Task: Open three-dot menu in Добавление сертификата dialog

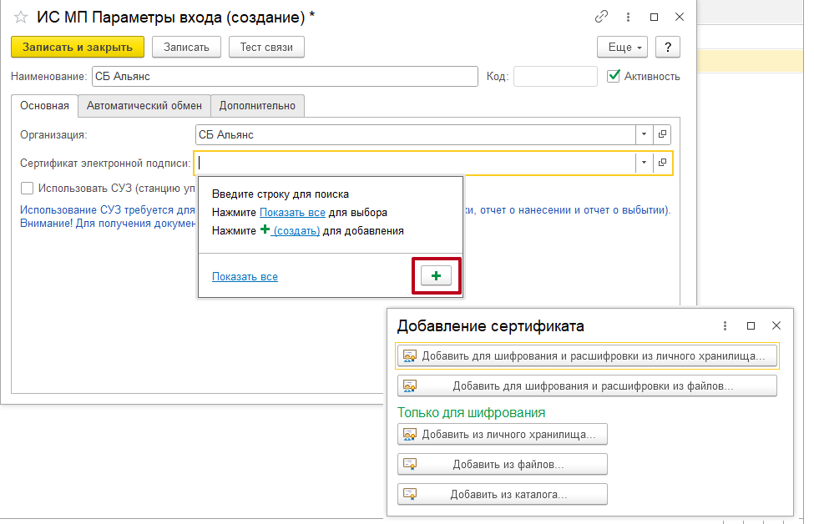Action: click(x=725, y=325)
